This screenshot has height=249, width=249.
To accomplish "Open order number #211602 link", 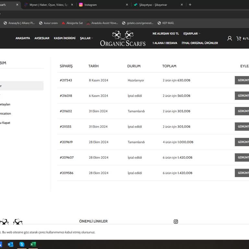I will click(66, 111).
